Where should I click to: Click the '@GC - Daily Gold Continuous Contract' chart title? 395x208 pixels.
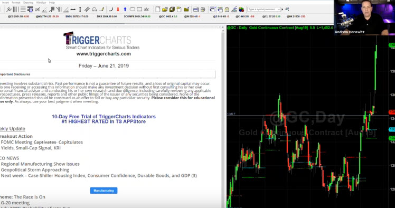pyautogui.click(x=280, y=27)
